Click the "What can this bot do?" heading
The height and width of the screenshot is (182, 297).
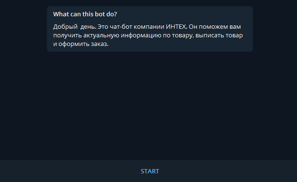click(x=85, y=14)
